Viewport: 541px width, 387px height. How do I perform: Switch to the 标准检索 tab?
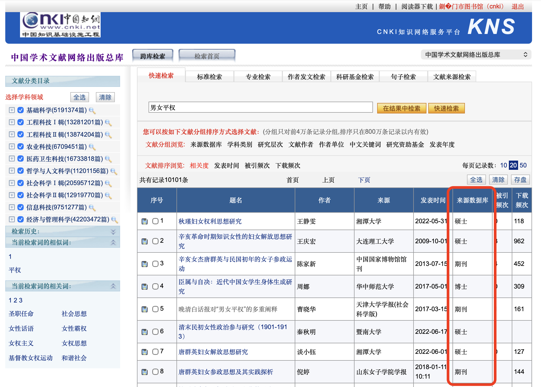(210, 77)
